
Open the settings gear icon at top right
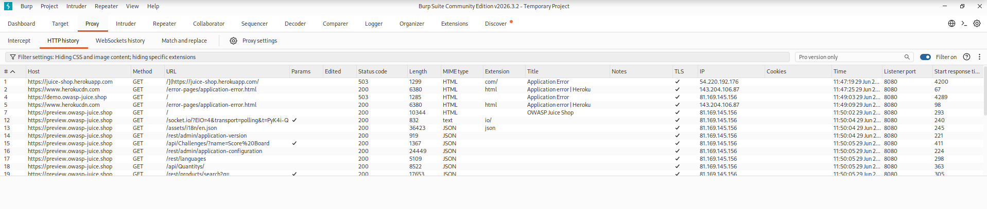(x=977, y=24)
